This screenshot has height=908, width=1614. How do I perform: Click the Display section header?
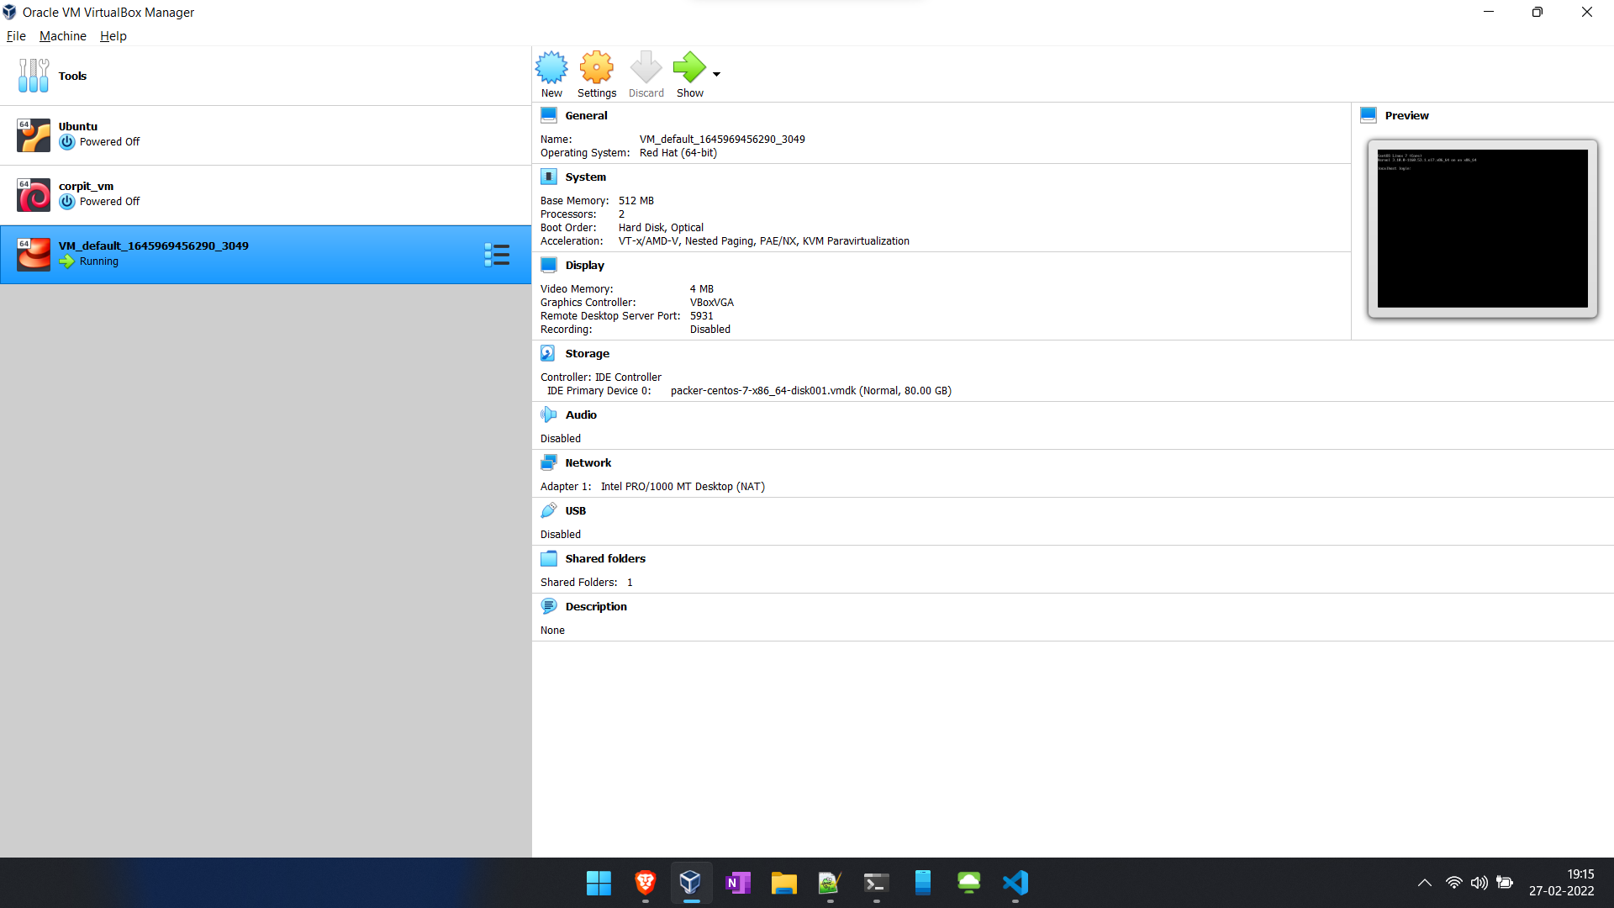point(584,265)
